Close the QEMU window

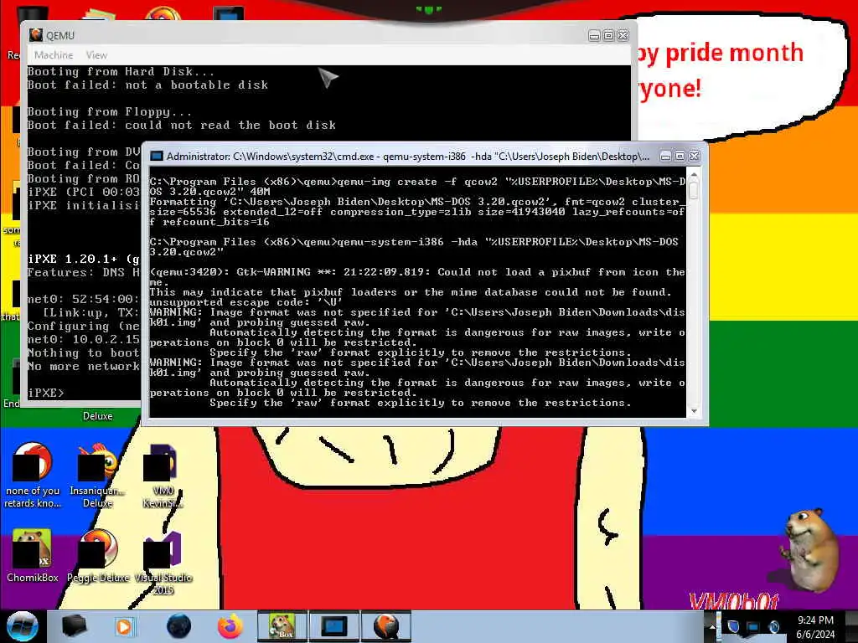[x=623, y=35]
